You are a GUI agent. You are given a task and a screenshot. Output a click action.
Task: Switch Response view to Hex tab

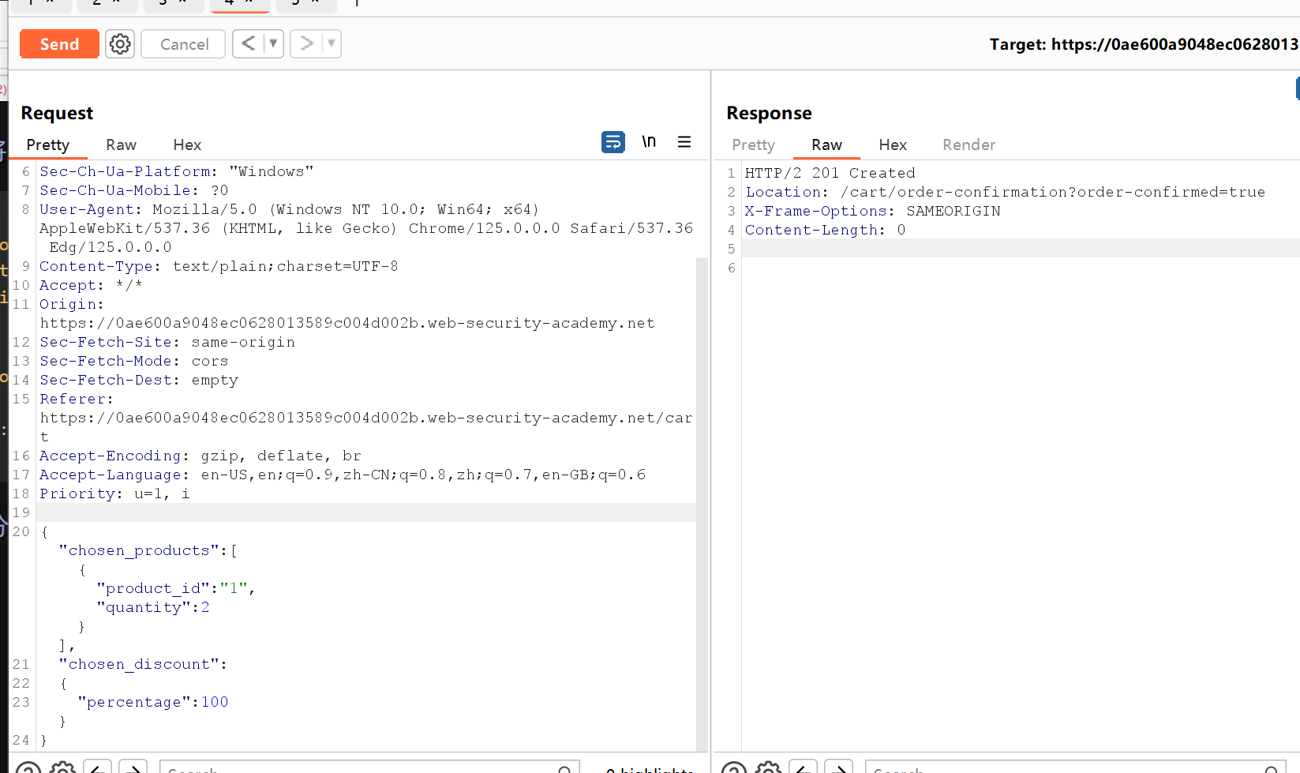click(893, 144)
